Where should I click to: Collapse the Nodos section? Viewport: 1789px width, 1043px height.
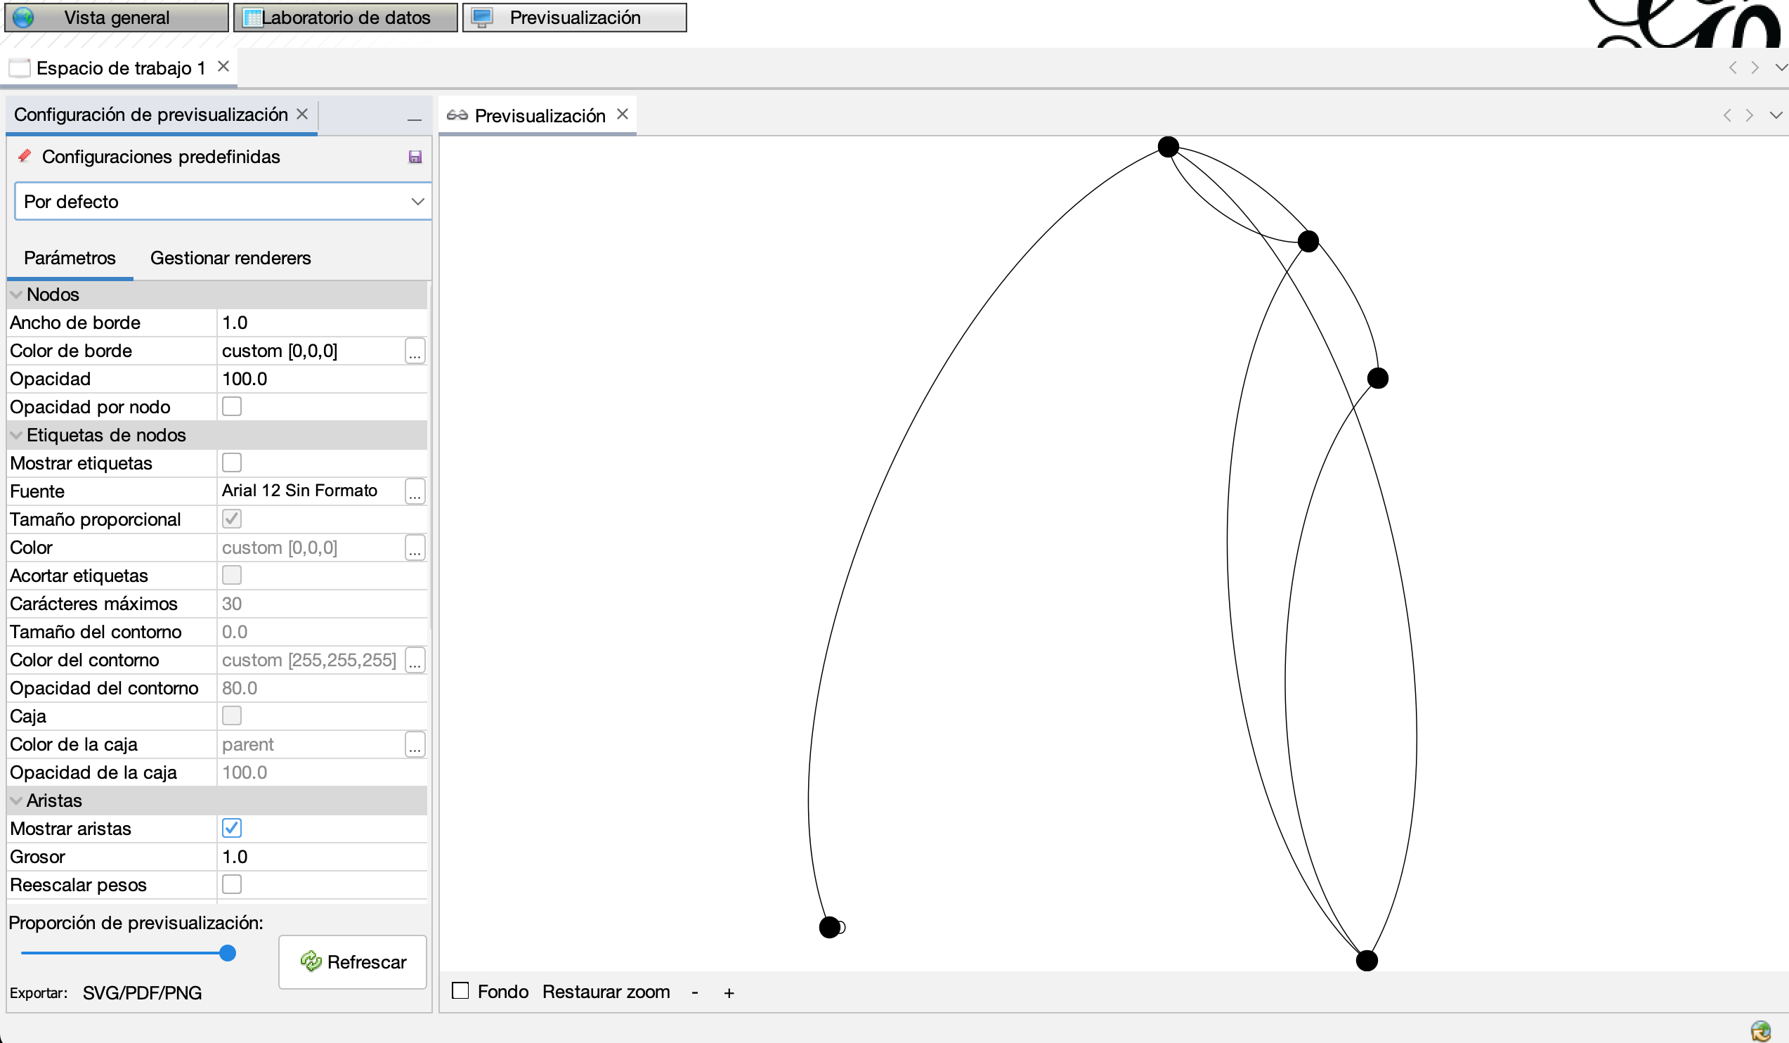coord(16,294)
